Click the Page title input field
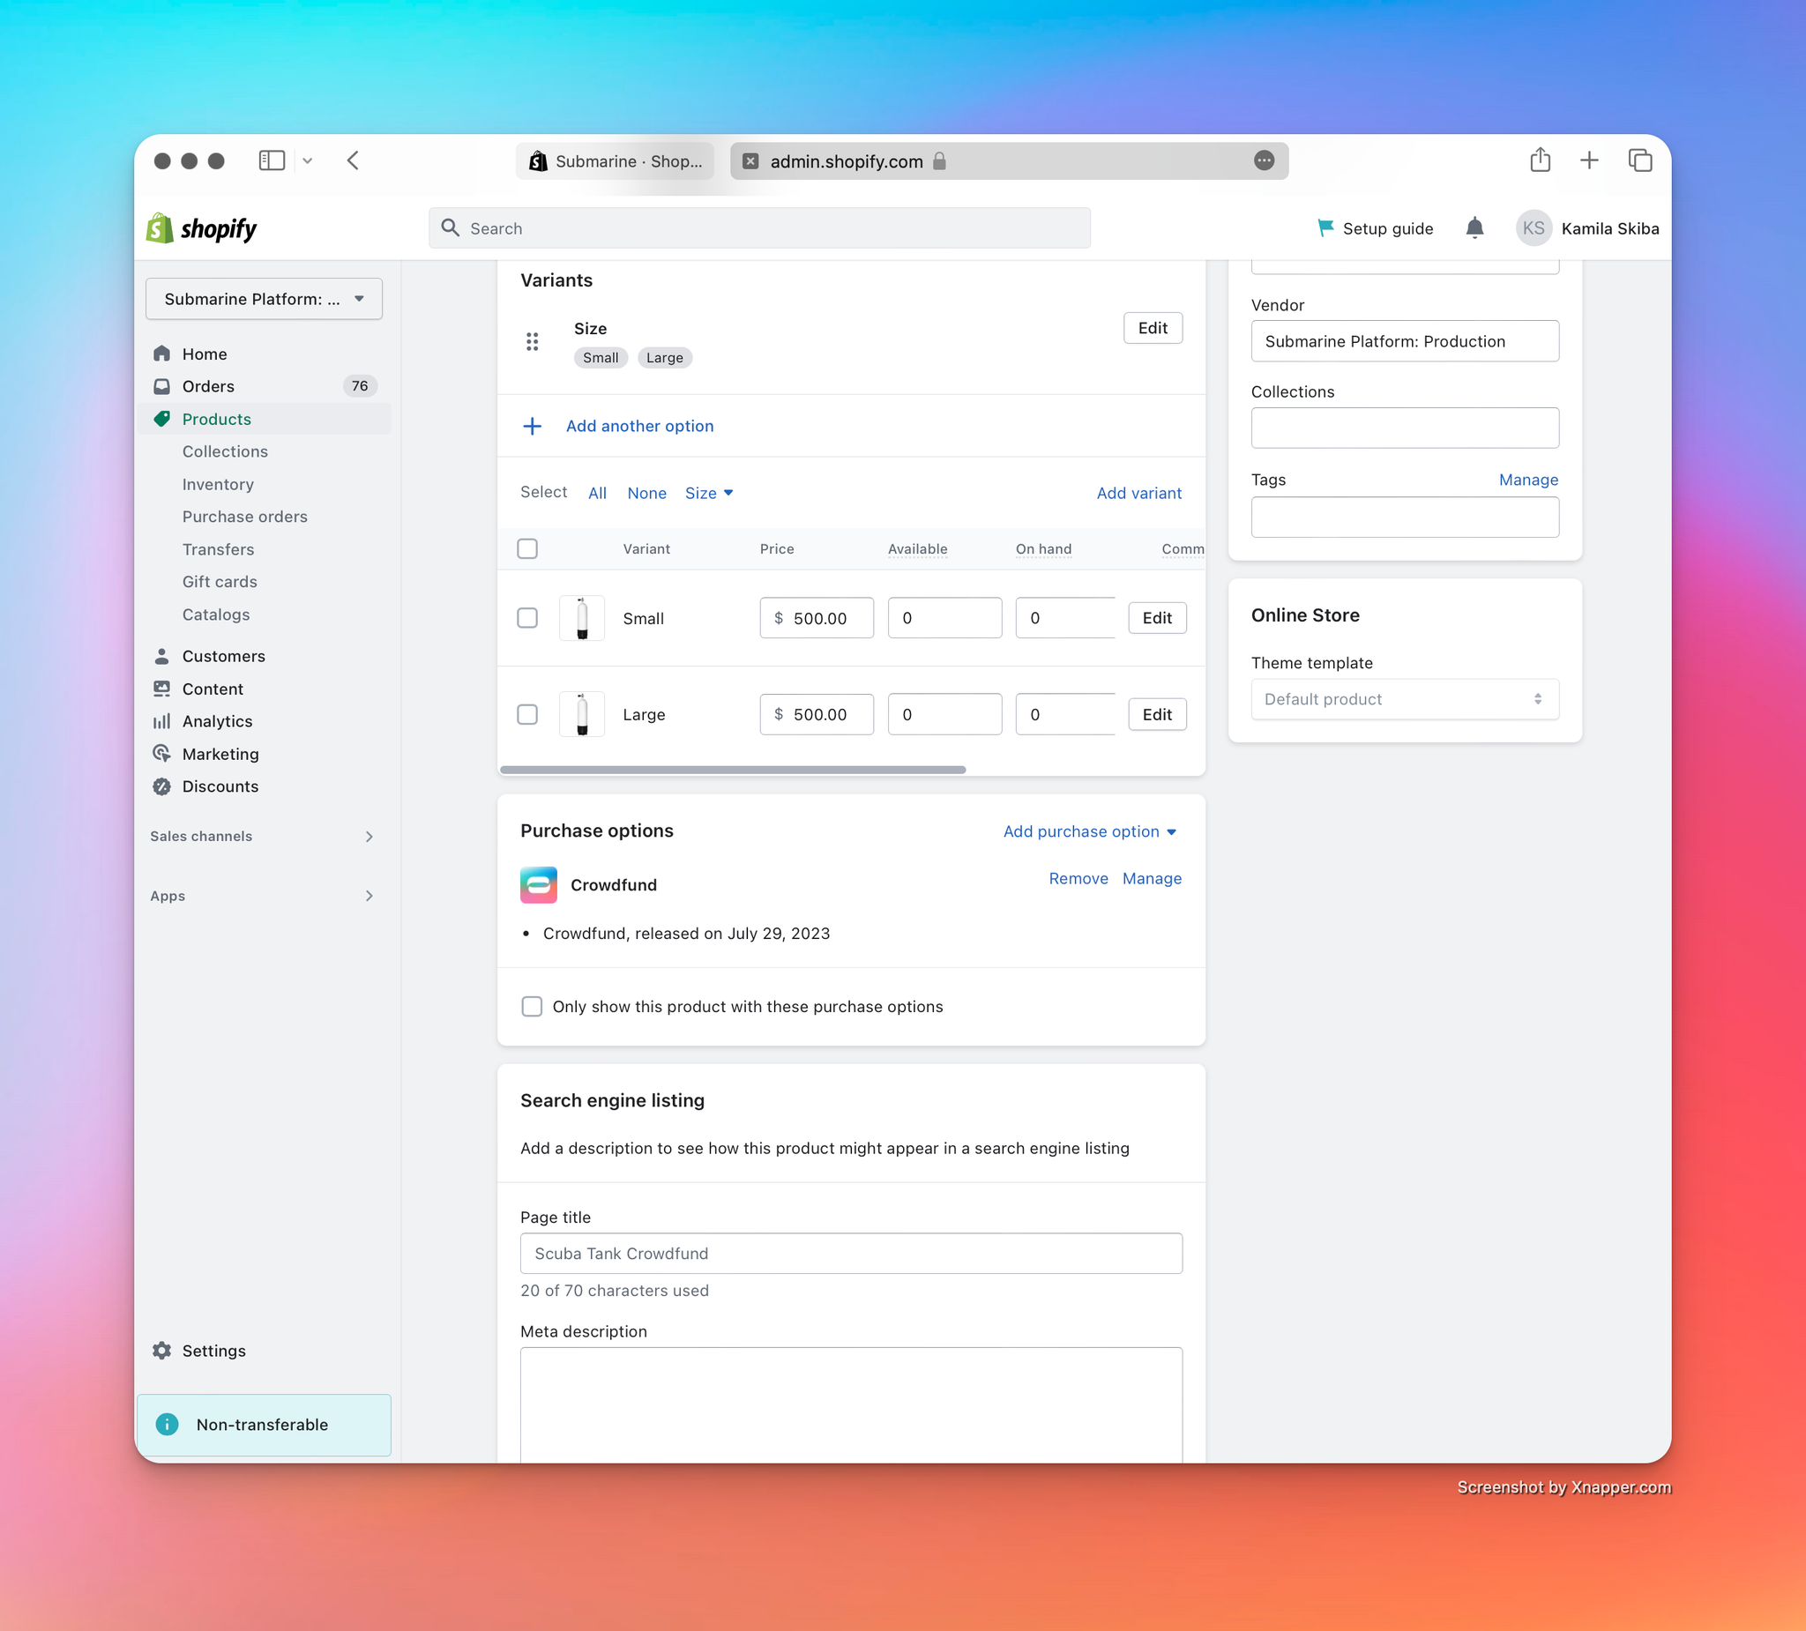The width and height of the screenshot is (1806, 1631). point(851,1254)
